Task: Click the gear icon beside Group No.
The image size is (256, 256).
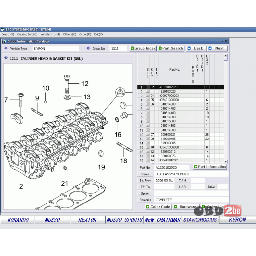Action: click(x=88, y=48)
